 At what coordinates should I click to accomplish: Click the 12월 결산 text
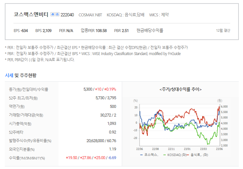pyautogui.click(x=223, y=30)
